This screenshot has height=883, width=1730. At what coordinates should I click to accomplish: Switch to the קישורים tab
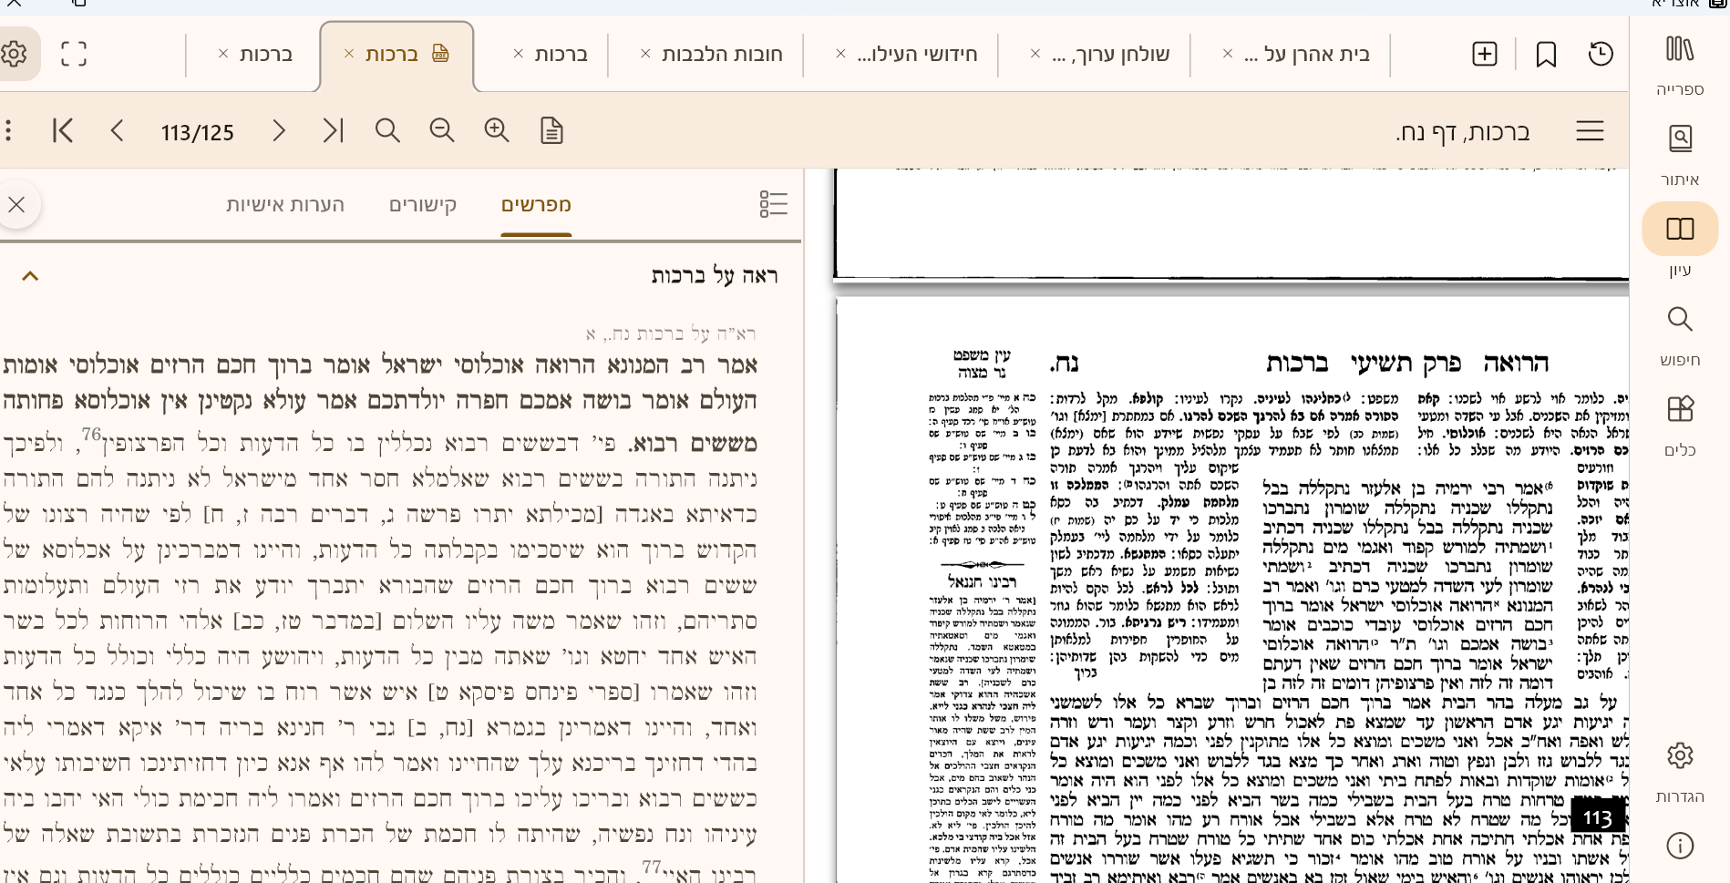click(423, 204)
